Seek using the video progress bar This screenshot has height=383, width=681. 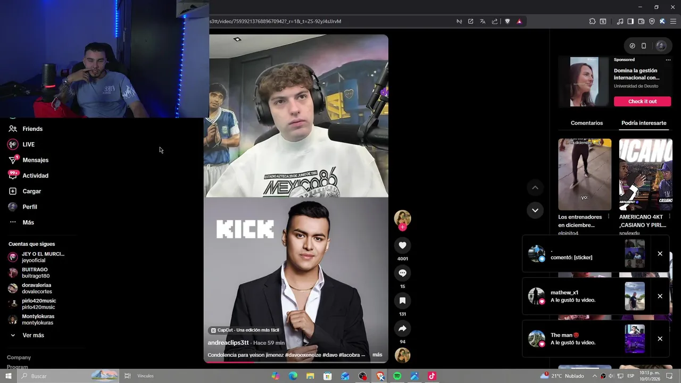coord(296,362)
